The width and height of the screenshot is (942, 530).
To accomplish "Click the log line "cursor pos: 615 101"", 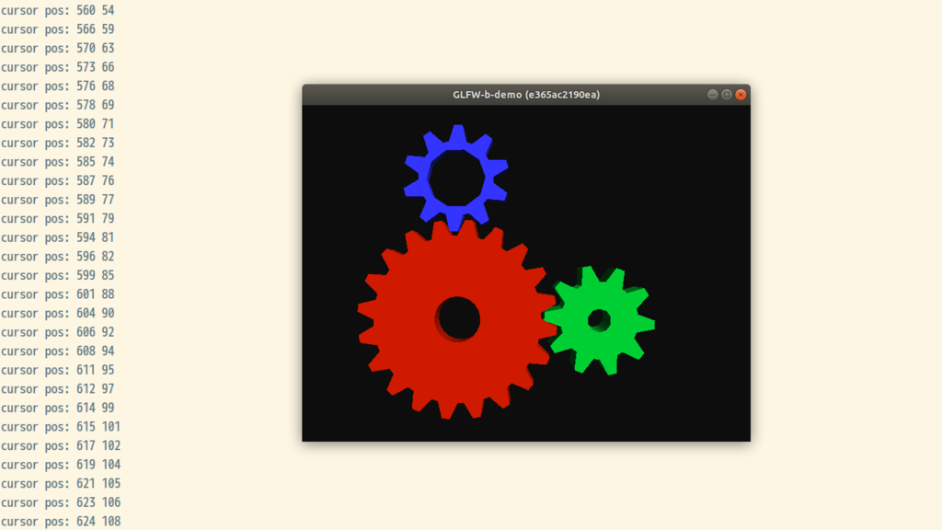I will coord(61,427).
